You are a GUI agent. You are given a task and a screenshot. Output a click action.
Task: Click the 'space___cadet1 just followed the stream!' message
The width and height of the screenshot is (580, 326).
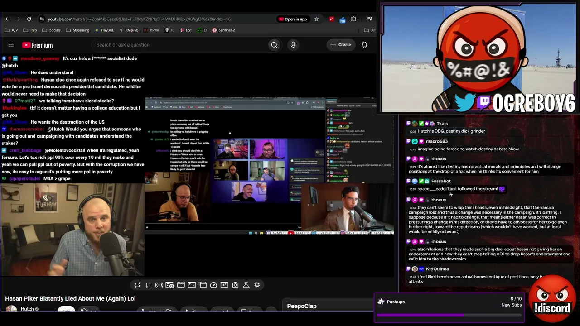tap(458, 189)
